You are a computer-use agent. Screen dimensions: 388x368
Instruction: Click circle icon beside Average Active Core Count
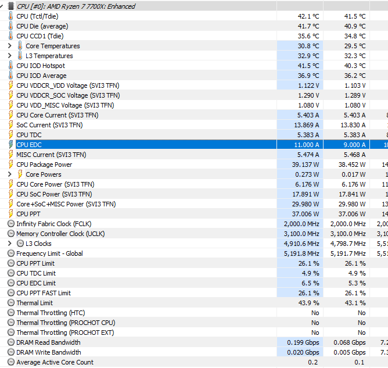[11, 362]
